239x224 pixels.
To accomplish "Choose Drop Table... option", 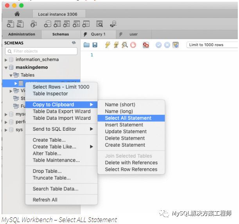I will [x=61, y=171].
